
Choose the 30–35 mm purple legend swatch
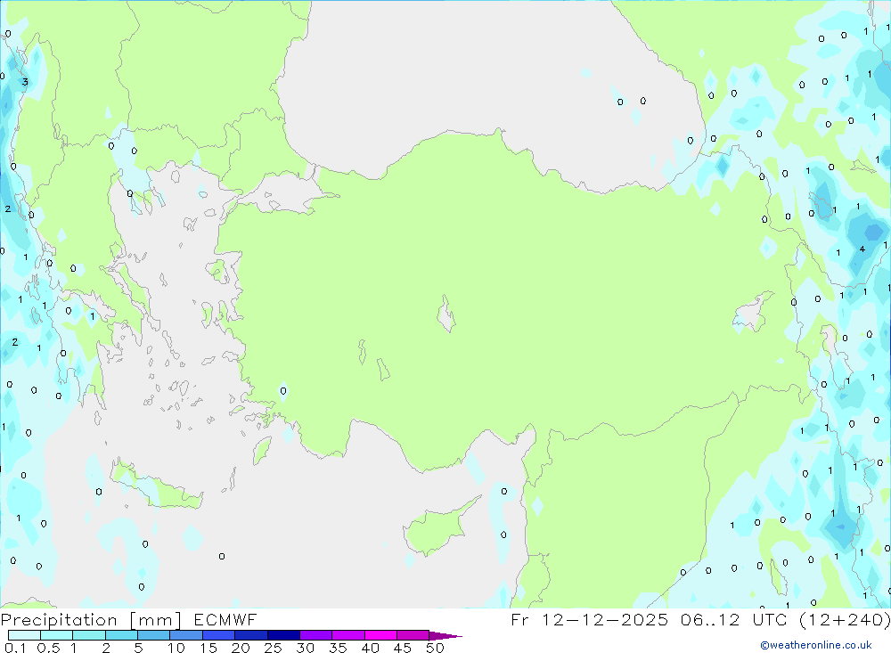click(316, 635)
